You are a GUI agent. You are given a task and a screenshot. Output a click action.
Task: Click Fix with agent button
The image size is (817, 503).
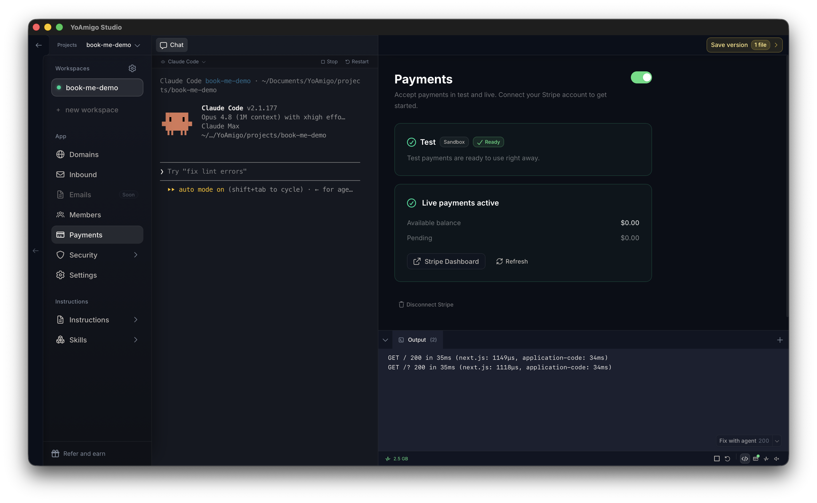pyautogui.click(x=744, y=441)
